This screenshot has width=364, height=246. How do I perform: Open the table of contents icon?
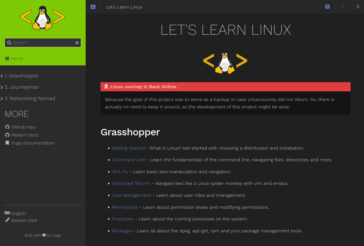pos(93,7)
